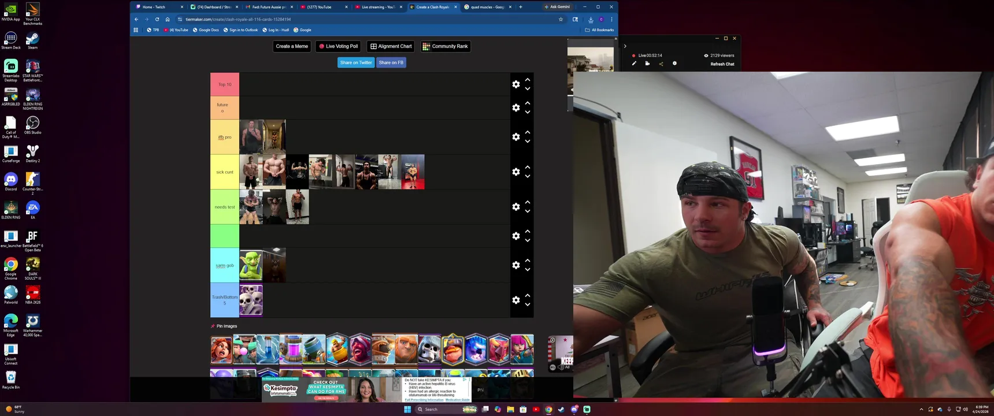Open Sign in to Outlook bookmark

point(240,30)
